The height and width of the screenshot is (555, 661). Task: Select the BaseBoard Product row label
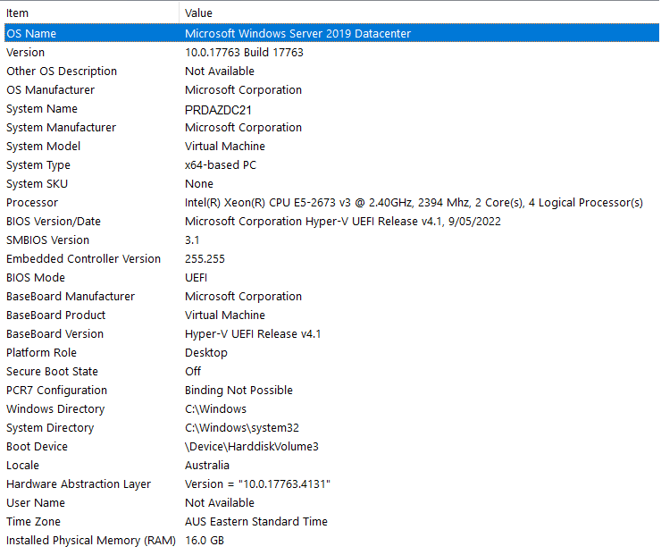click(x=55, y=315)
